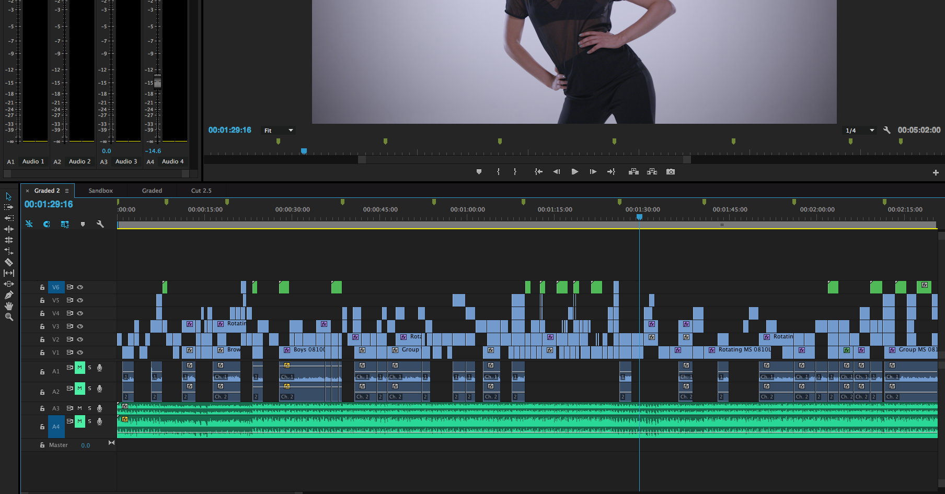The height and width of the screenshot is (494, 945).
Task: Close the Graded 2 sequence tab
Action: (27, 191)
